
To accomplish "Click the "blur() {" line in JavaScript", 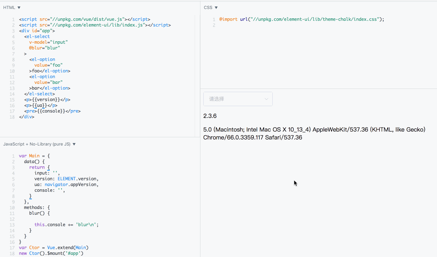I will [39, 213].
